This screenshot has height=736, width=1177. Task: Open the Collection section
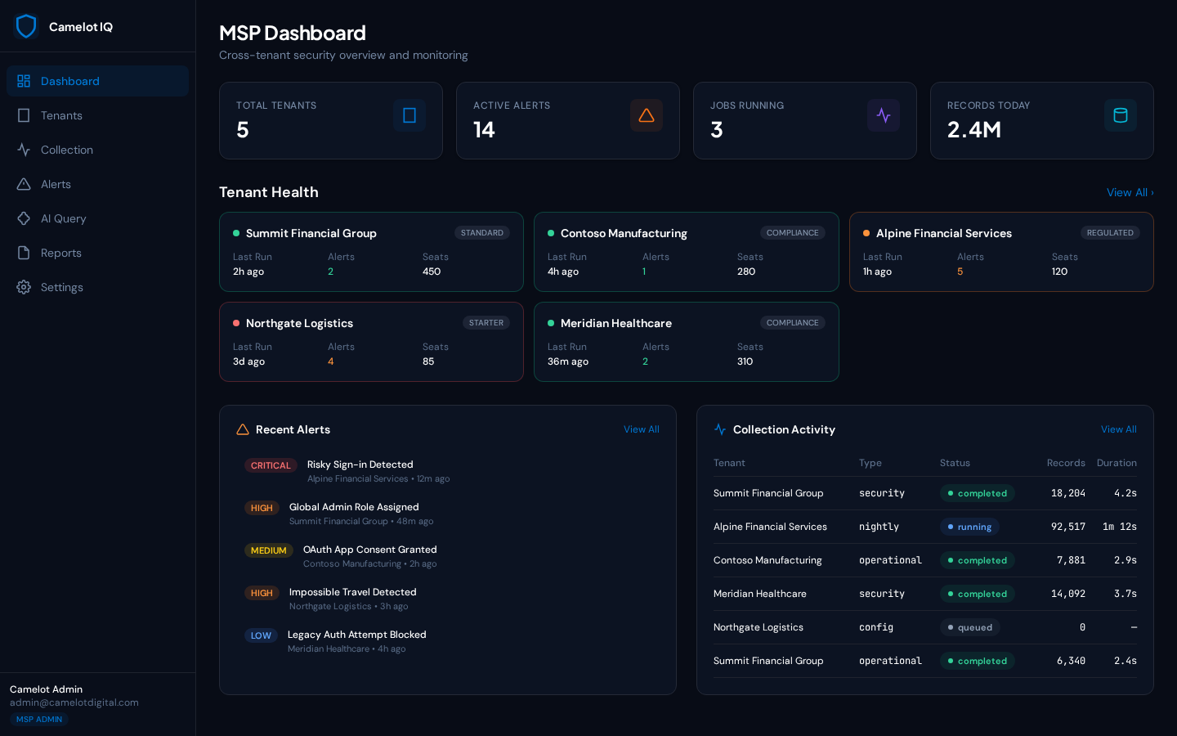click(97, 150)
